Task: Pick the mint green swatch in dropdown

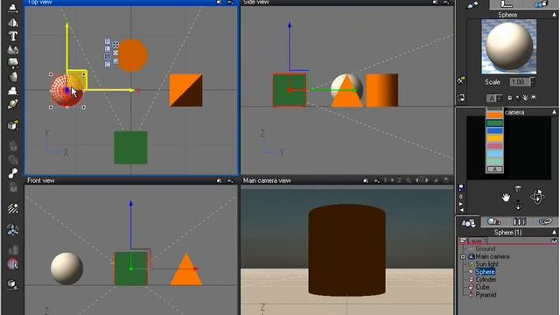Action: point(494,161)
